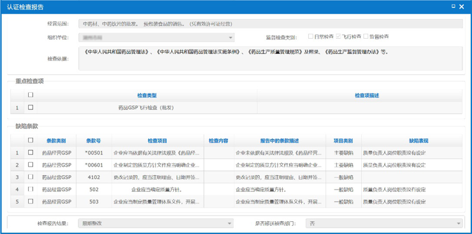This screenshot has height=234, width=472.
Task: Check the row with 条款号 503
Action: tap(31, 202)
